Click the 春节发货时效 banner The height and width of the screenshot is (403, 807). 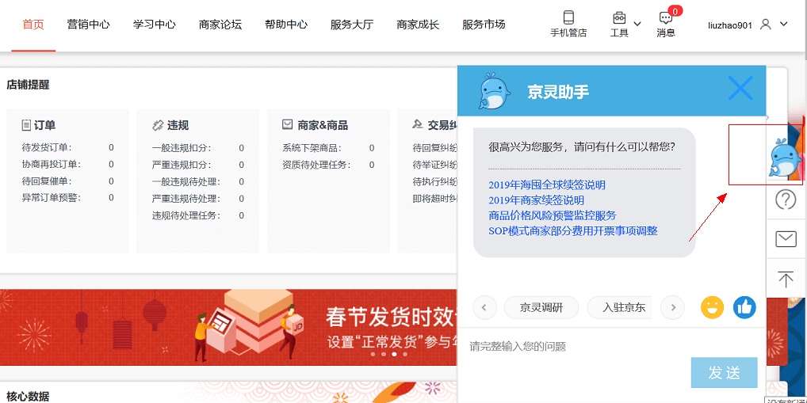pos(228,327)
